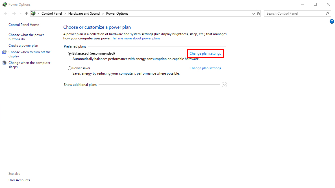Screen dimensions: 335x188
Task: Click the back arrow navigation button
Action: [x=6, y=14]
